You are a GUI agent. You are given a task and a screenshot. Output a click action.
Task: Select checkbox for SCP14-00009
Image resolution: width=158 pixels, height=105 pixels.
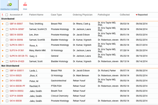[x=7, y=96]
